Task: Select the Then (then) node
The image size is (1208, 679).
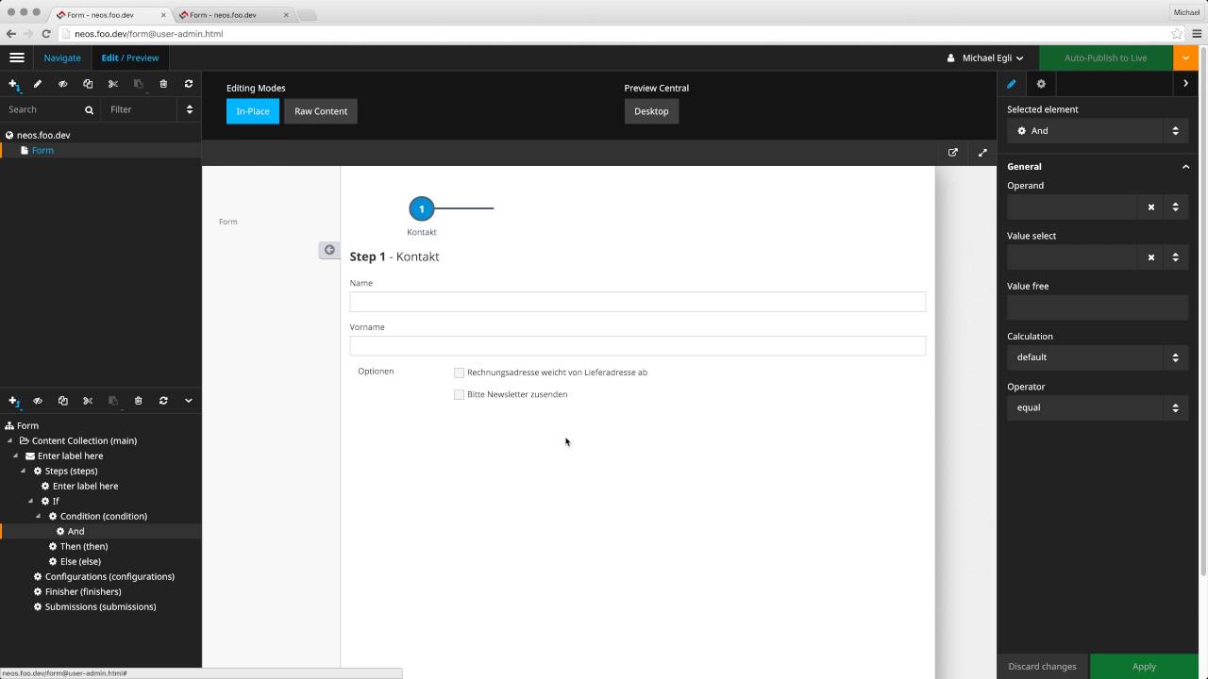Action: (84, 546)
